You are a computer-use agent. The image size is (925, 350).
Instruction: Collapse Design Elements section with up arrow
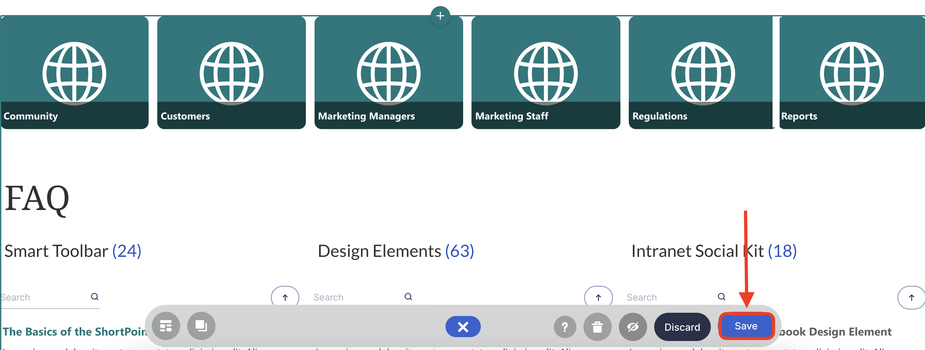598,297
